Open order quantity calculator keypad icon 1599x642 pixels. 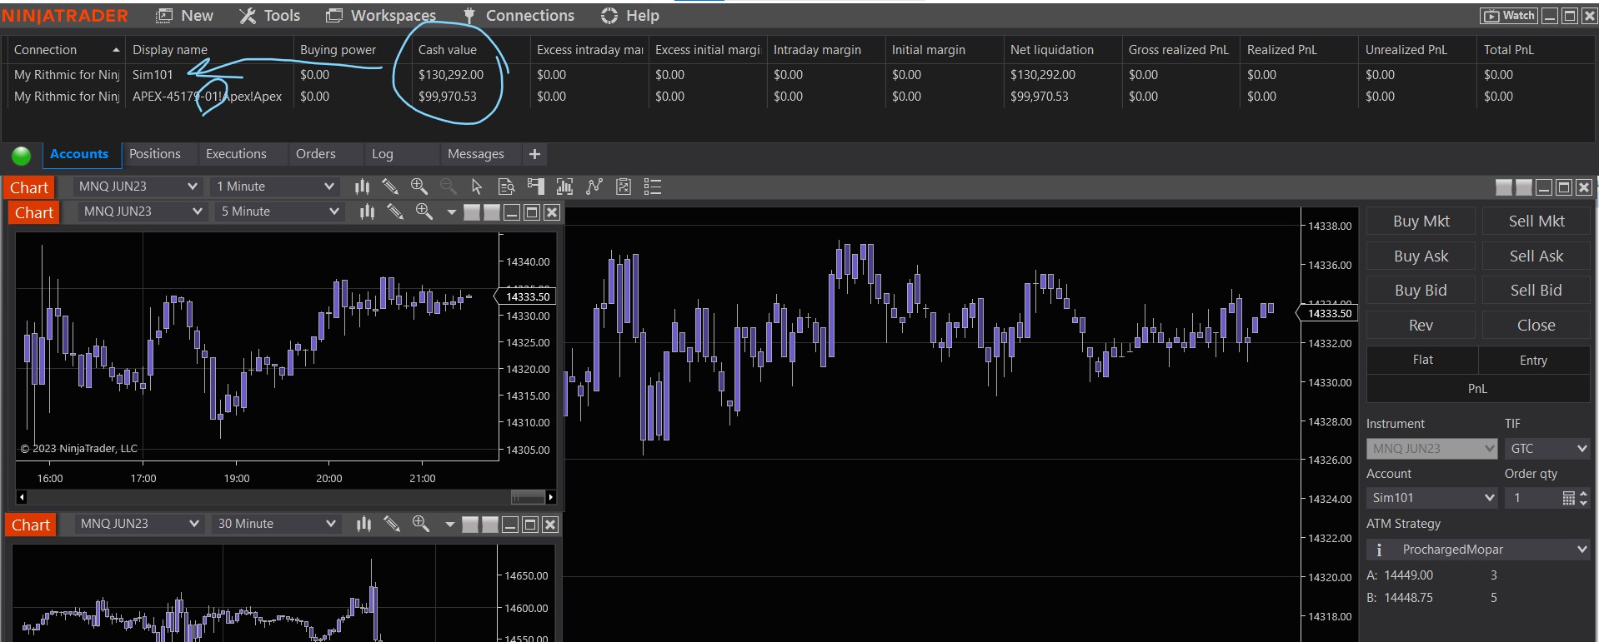(x=1568, y=498)
